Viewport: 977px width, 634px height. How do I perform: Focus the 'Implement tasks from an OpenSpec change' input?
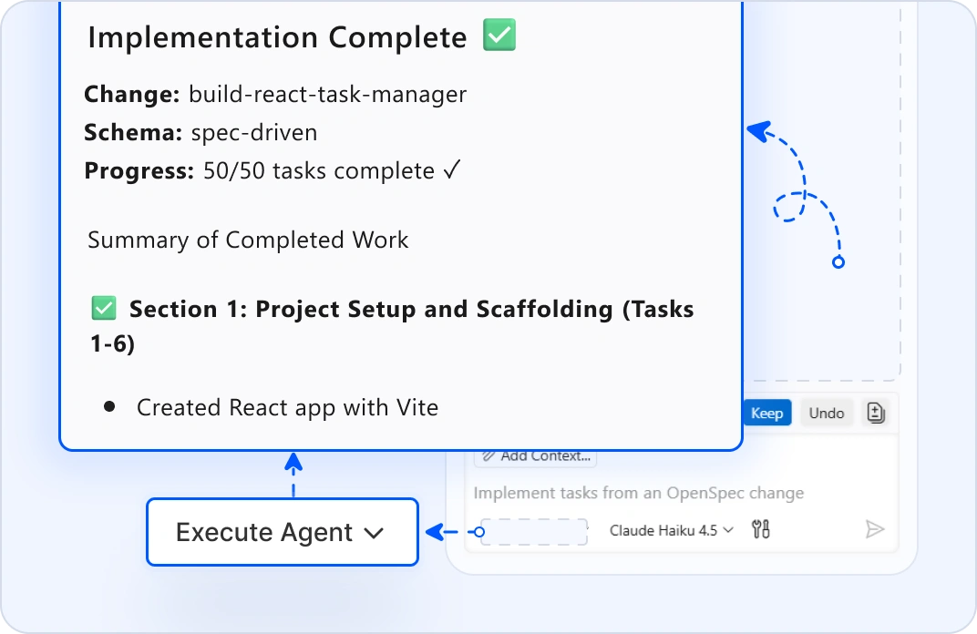(638, 494)
